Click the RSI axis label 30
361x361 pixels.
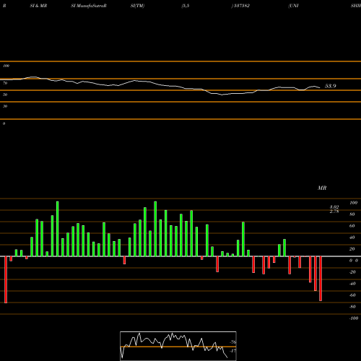[x=5, y=106]
